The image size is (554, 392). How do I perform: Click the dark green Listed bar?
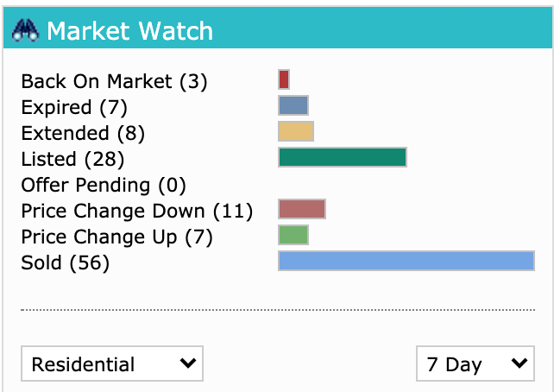[343, 157]
